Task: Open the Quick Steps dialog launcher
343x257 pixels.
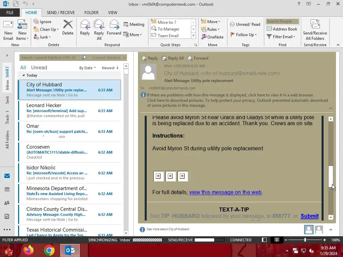Action: (196, 45)
